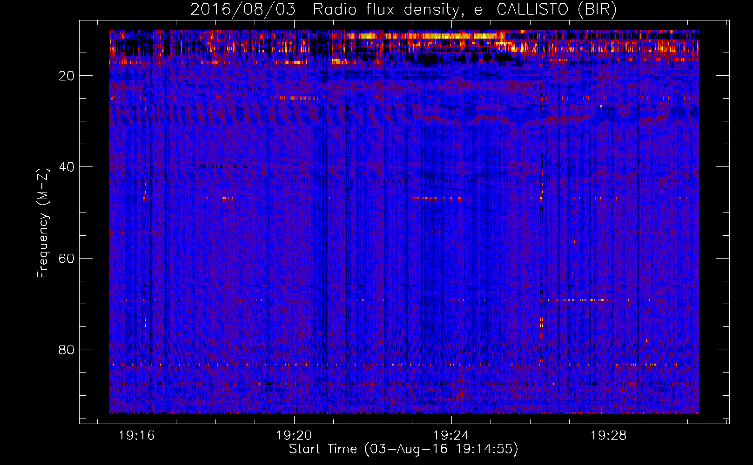Click the 'Start Time (03-Aug-16 19:14:55)' label
Screen dimensions: 753x465
[403, 449]
